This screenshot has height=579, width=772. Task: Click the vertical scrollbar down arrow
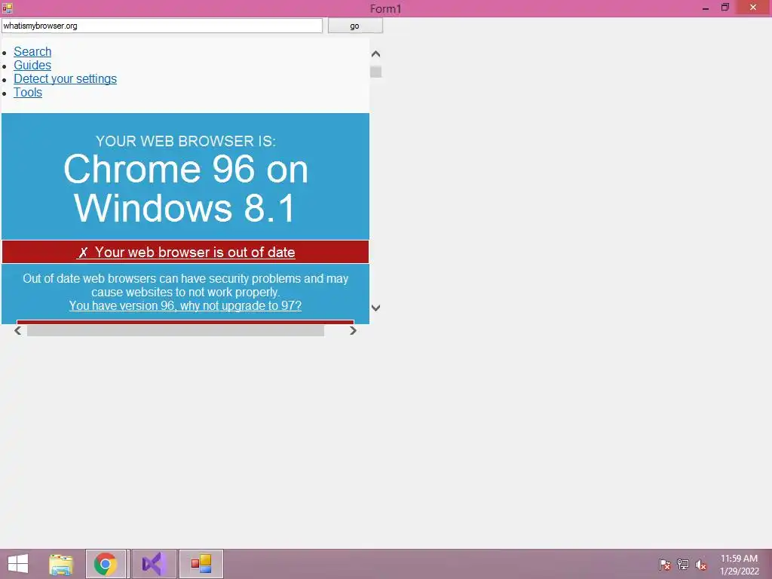click(x=375, y=308)
